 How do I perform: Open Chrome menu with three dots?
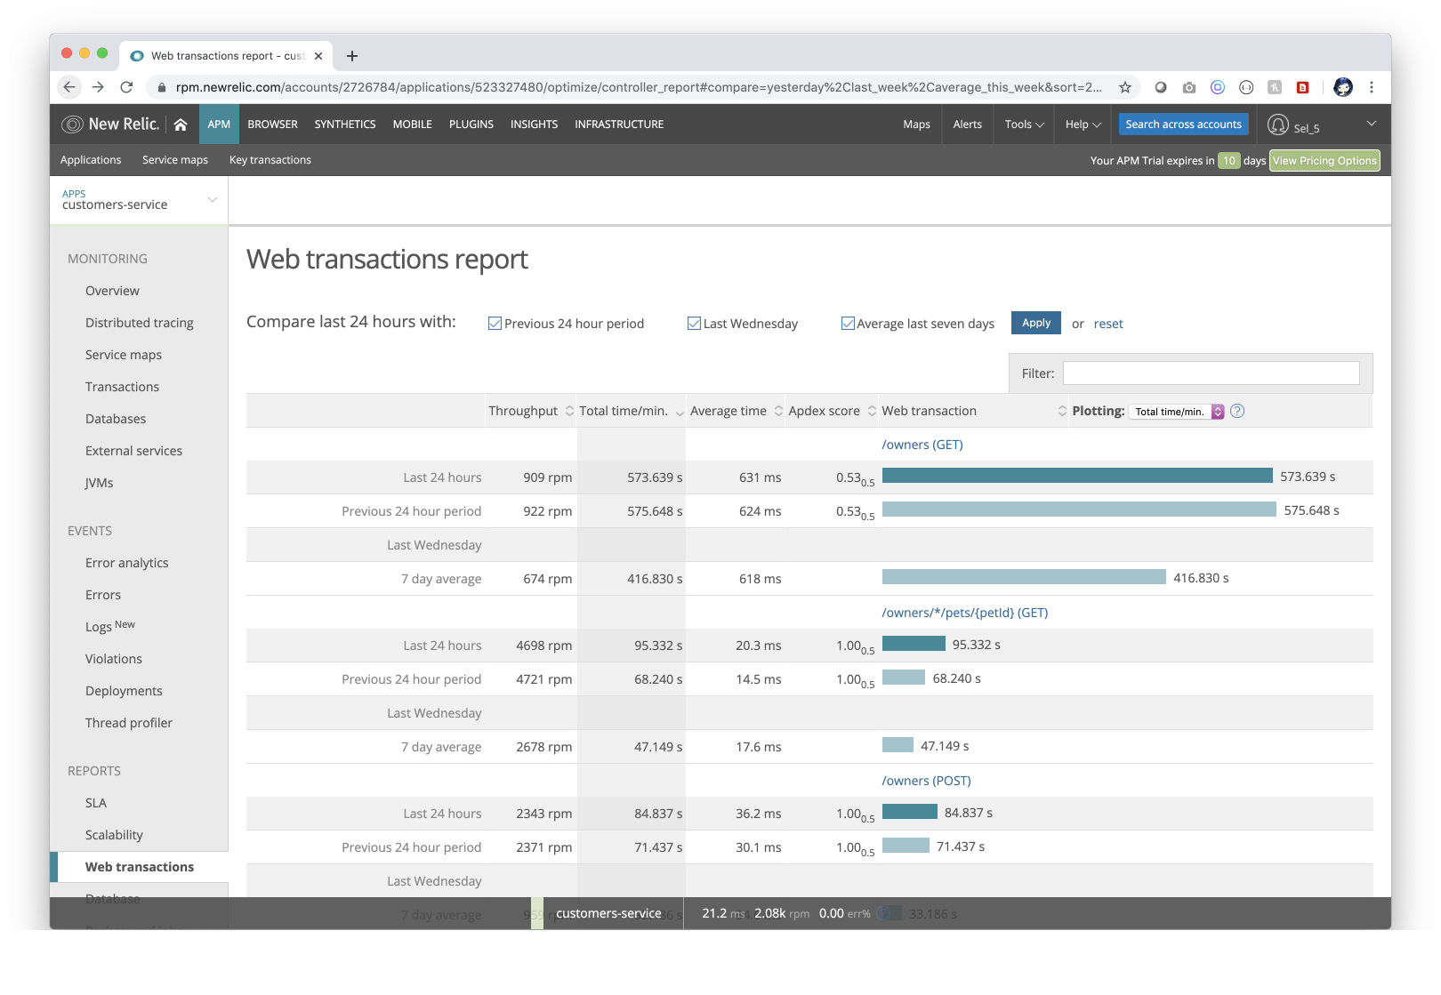1372,87
